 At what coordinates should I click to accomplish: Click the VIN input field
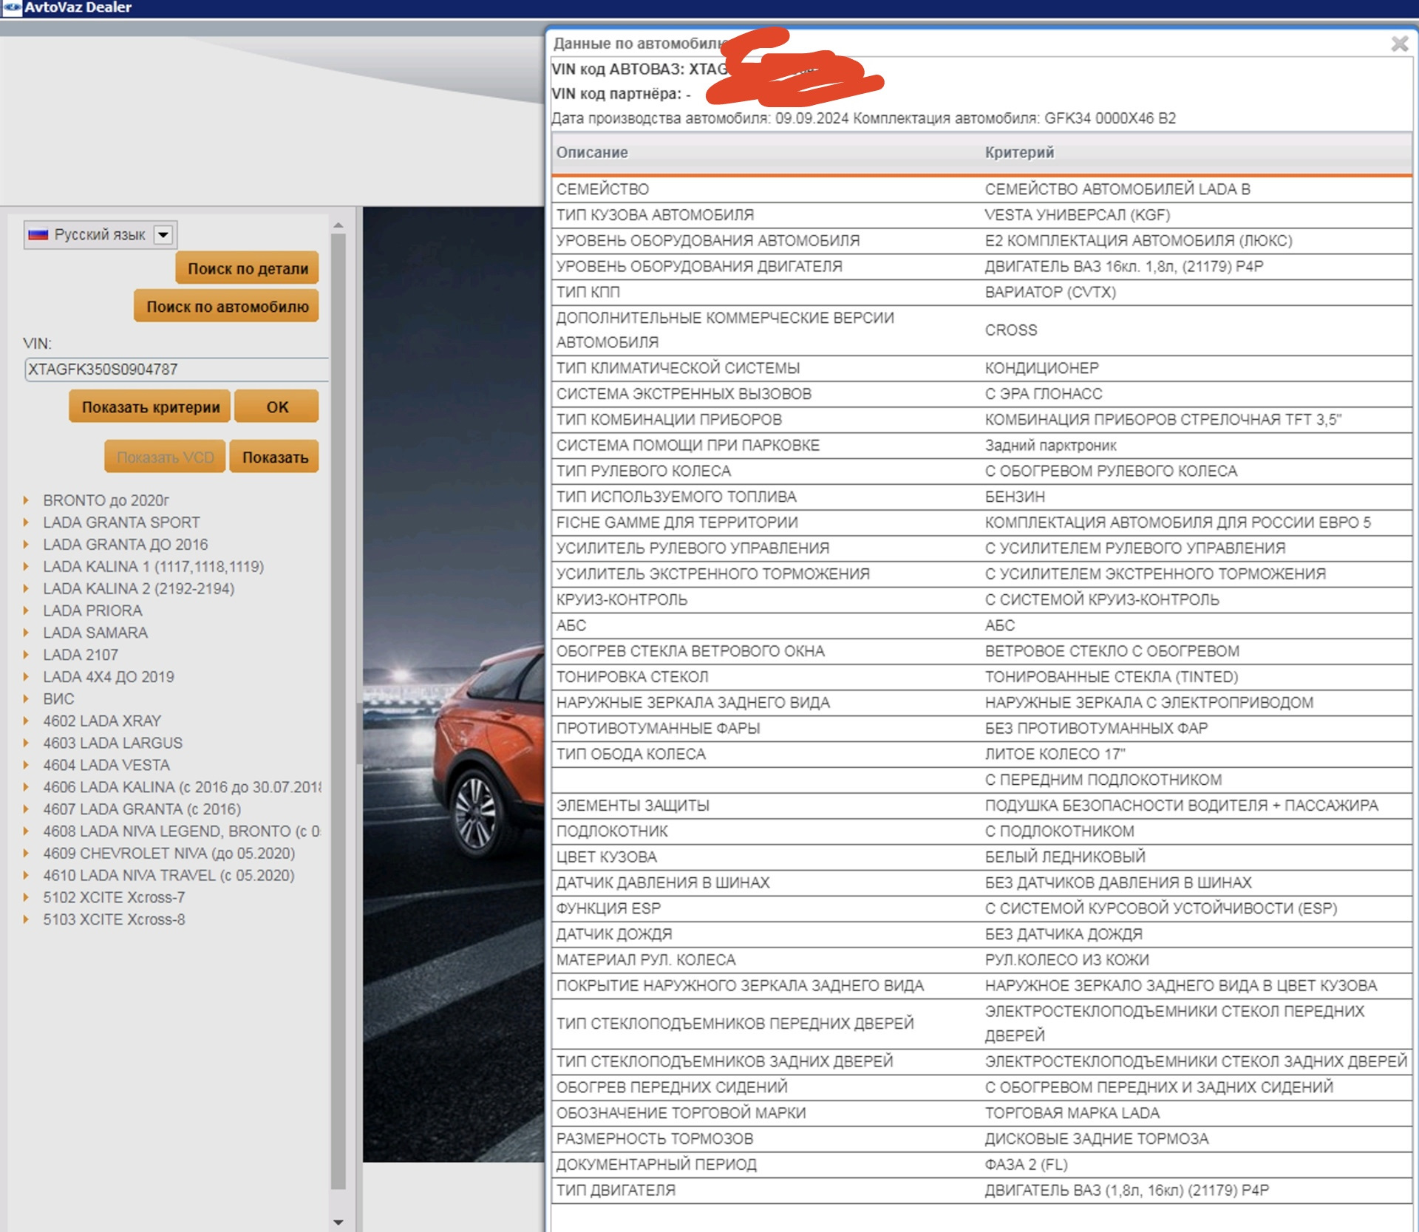[175, 369]
